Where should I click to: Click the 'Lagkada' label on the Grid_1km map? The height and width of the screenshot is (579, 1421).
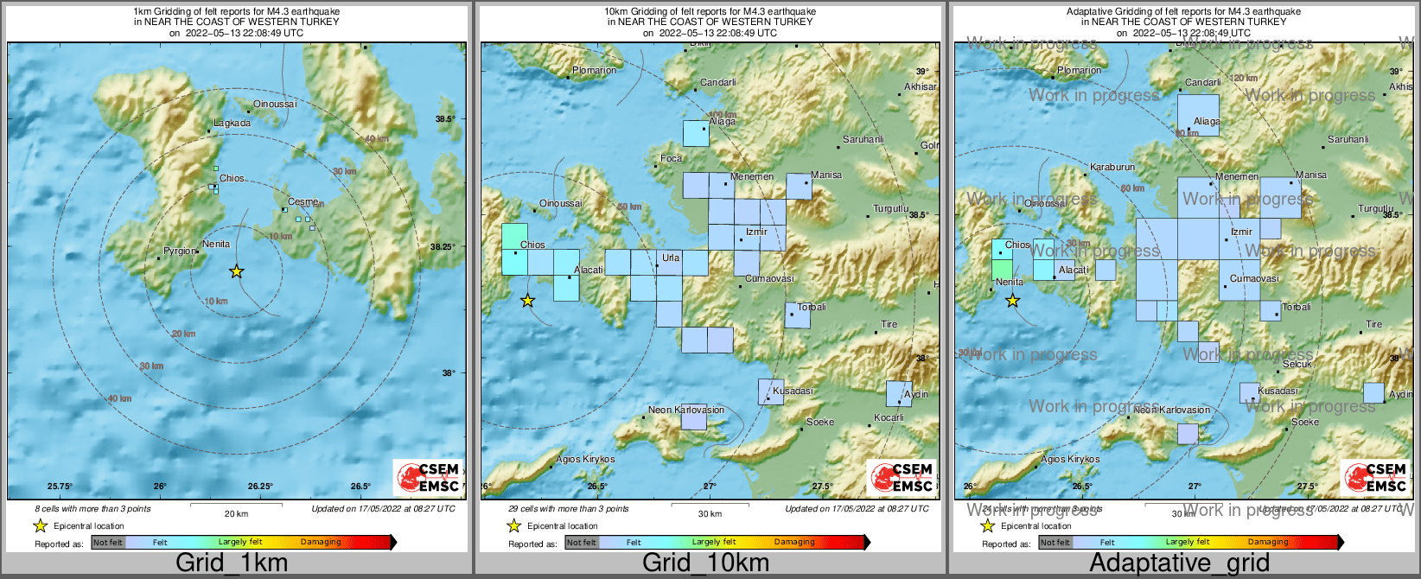tap(233, 123)
